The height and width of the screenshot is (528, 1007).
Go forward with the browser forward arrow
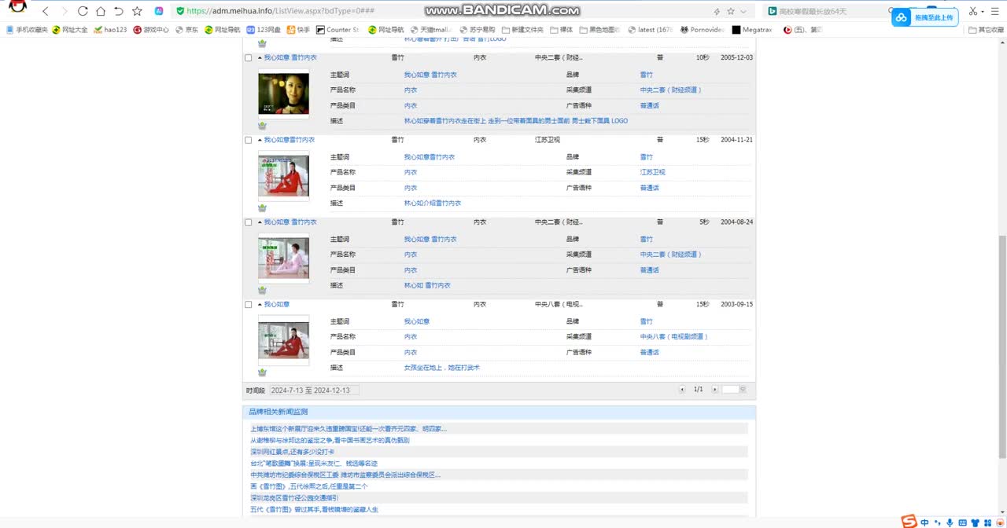65,11
